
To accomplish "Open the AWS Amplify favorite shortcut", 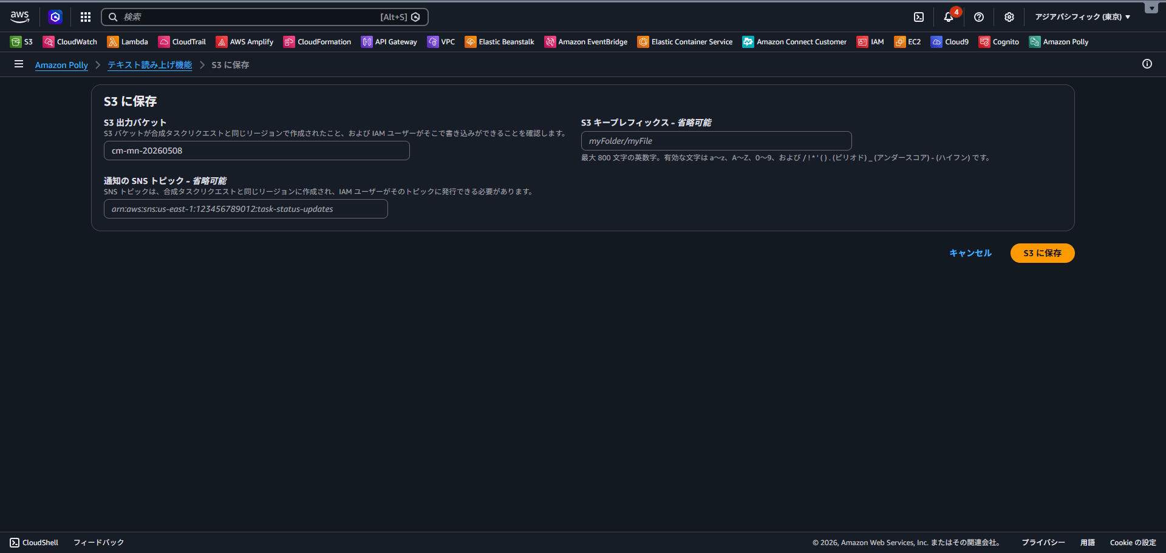I will (245, 42).
